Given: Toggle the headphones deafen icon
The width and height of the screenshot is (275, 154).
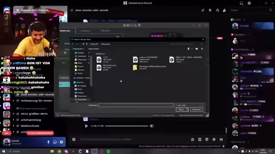Looking at the screenshot, I should point(55,142).
